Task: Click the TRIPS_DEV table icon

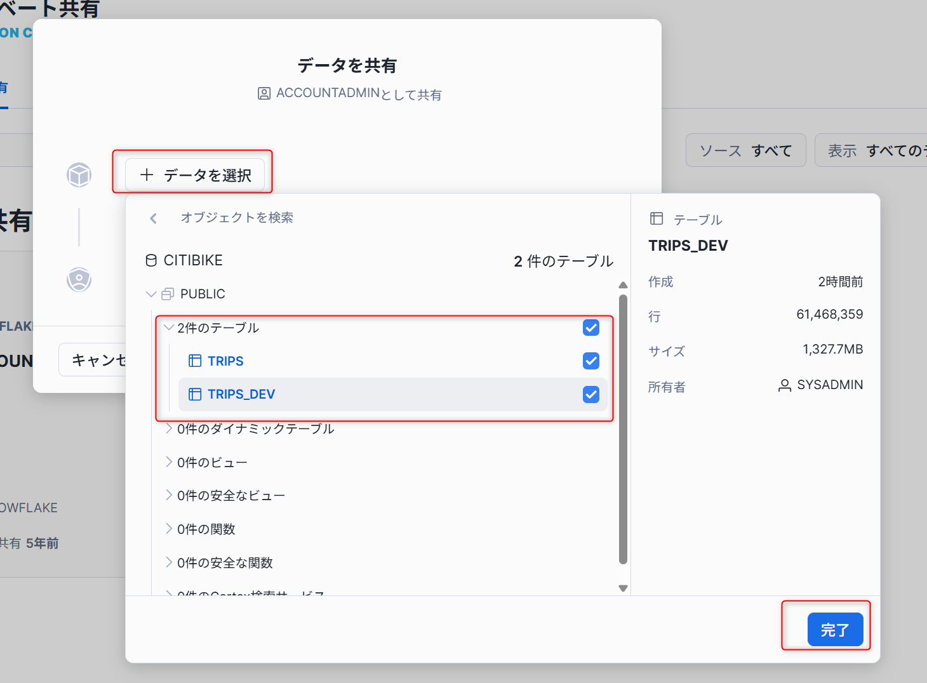Action: point(195,394)
